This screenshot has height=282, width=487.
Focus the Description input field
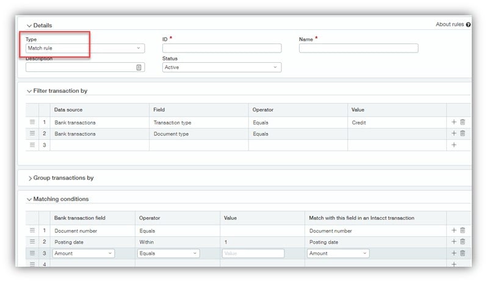85,67
